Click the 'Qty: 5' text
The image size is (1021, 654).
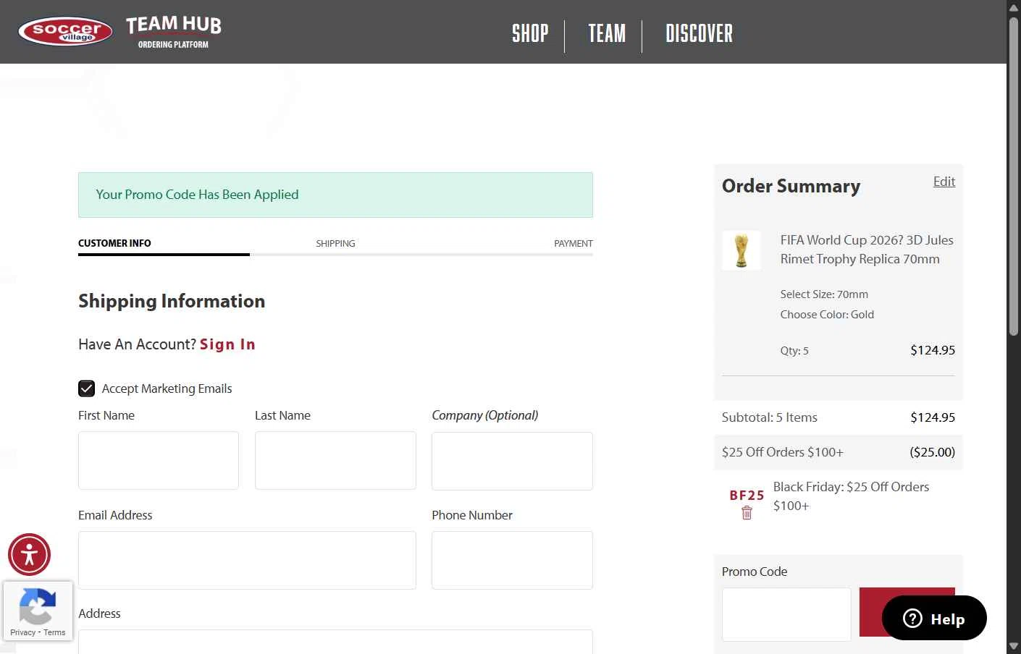(x=794, y=351)
